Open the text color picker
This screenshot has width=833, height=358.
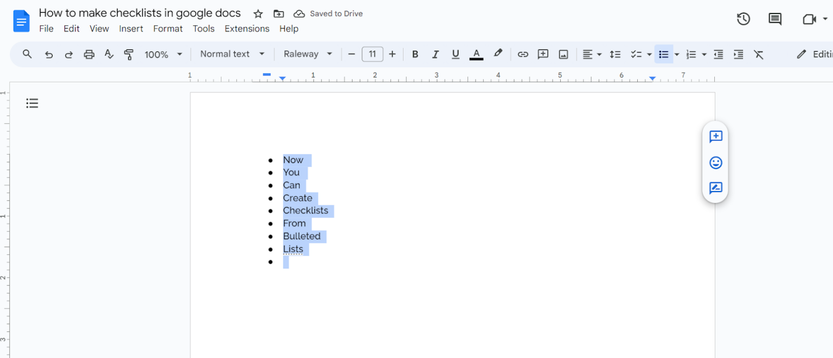click(476, 54)
